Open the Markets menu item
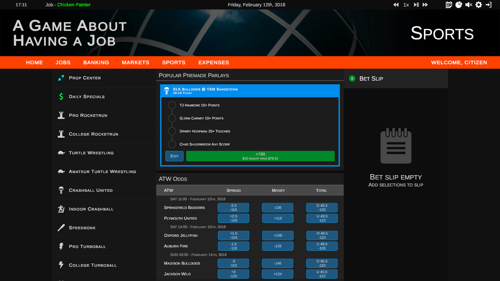The height and width of the screenshot is (281, 500). coord(135,62)
